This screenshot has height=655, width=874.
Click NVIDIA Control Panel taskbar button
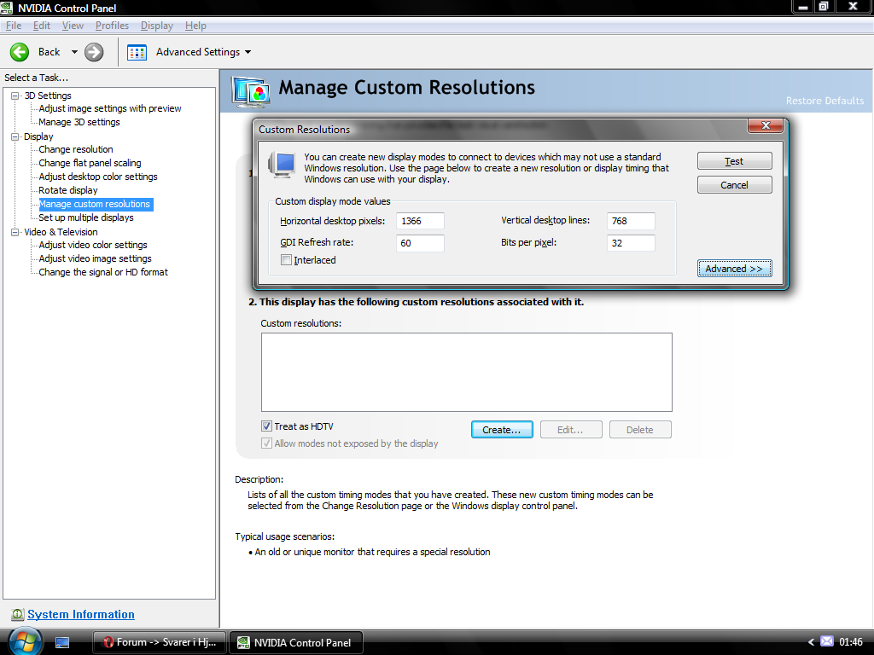point(296,642)
